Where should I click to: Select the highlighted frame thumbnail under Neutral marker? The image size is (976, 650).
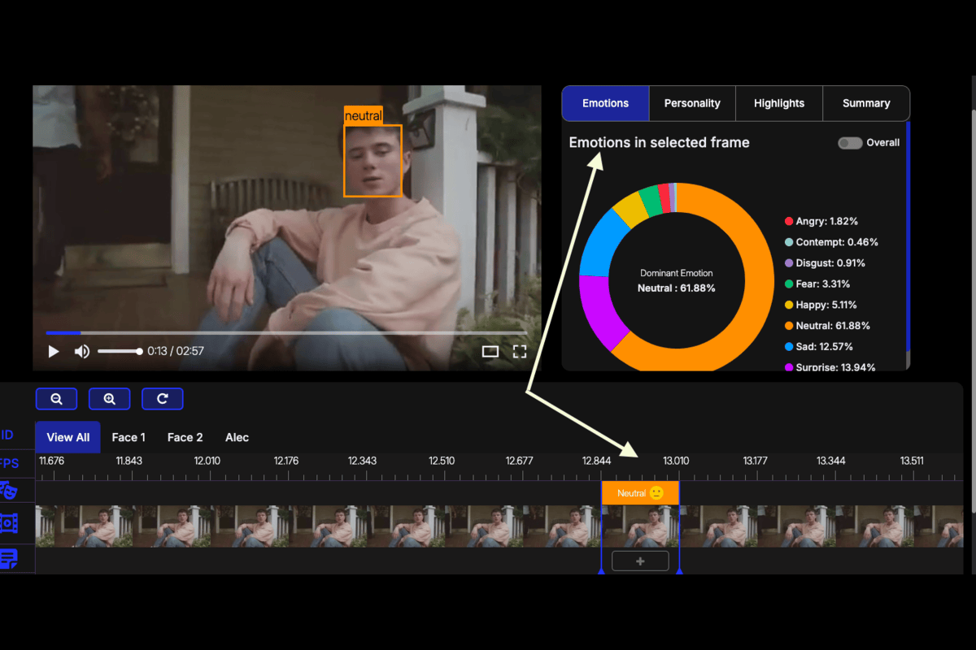pos(640,526)
